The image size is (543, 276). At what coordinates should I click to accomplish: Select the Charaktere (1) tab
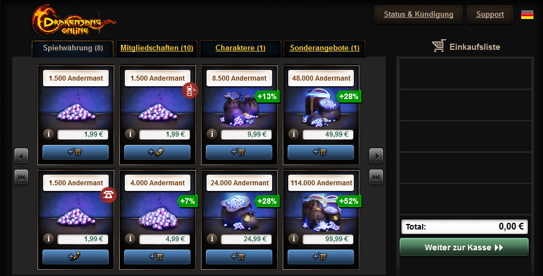240,48
